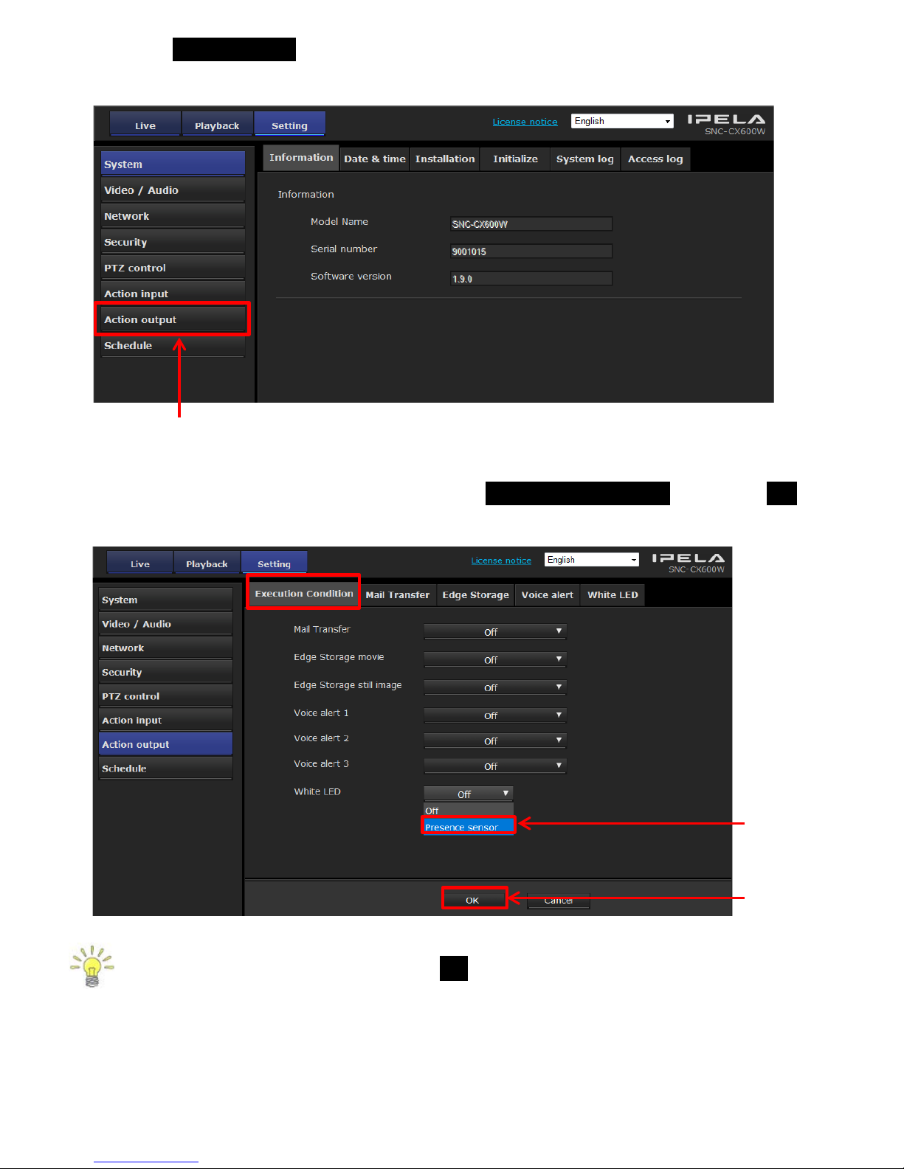Click the lightbulb tip icon
Viewport: 904px width, 1169px height.
92,966
